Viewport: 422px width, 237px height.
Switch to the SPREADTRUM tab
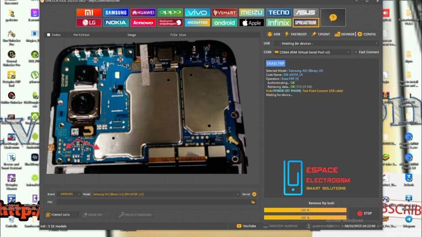coord(306,22)
